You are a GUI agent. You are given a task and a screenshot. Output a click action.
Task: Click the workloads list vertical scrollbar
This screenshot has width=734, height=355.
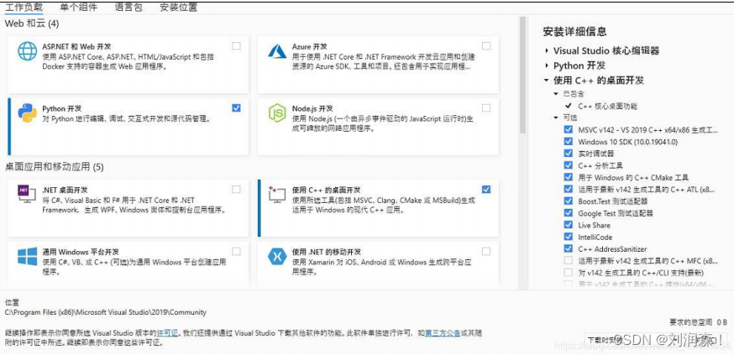coord(523,75)
